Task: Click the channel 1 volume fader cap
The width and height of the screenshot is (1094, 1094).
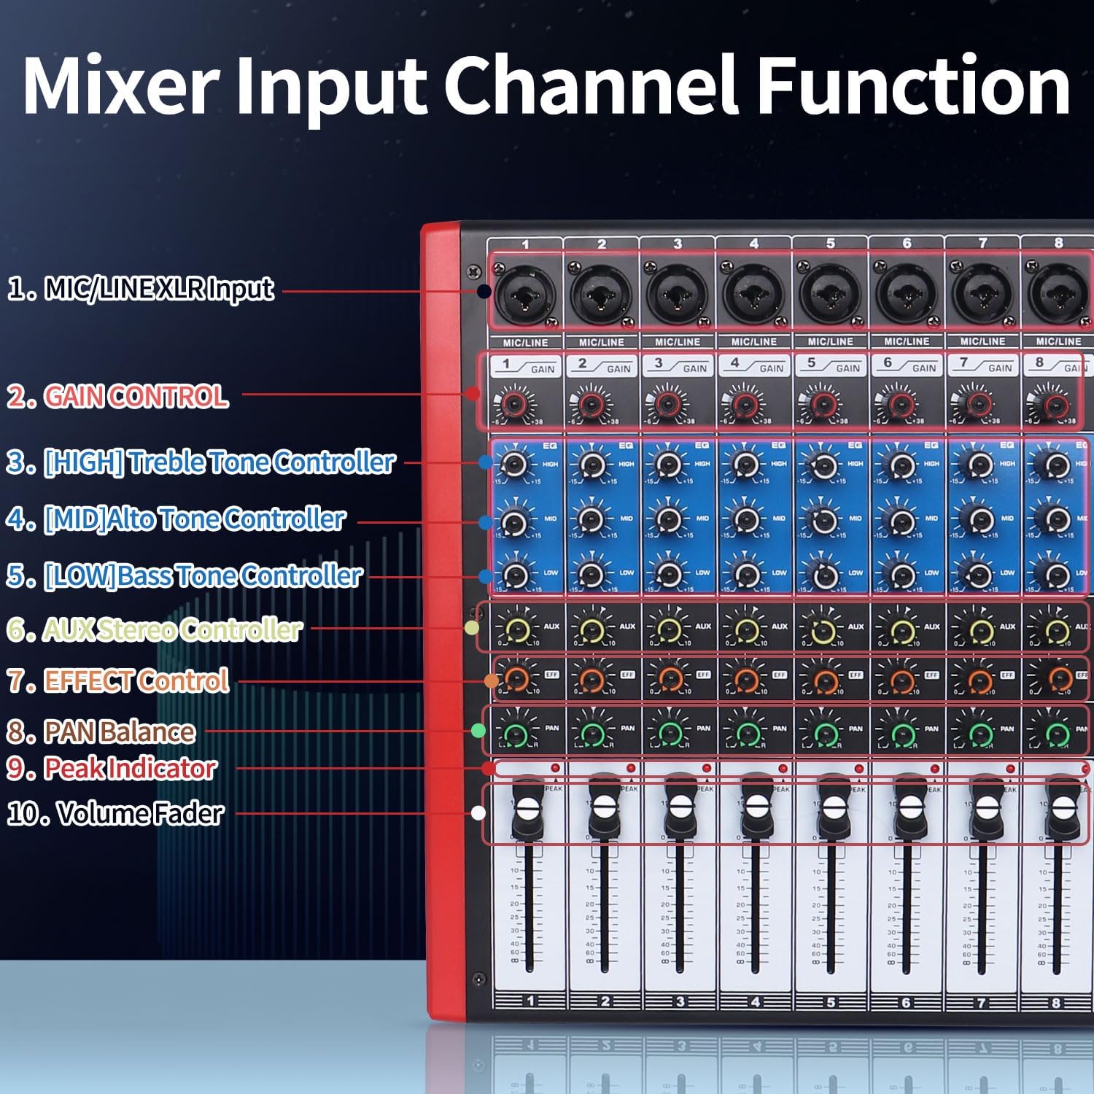Action: tap(528, 807)
